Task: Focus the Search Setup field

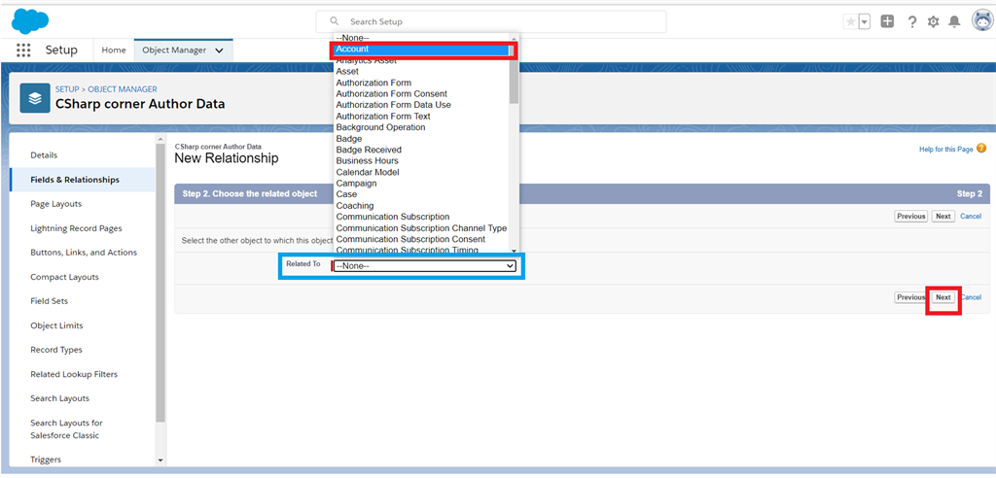Action: coord(491,21)
